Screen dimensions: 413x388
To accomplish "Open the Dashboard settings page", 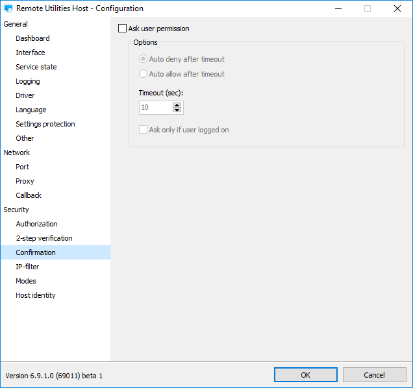I will pyautogui.click(x=32, y=38).
